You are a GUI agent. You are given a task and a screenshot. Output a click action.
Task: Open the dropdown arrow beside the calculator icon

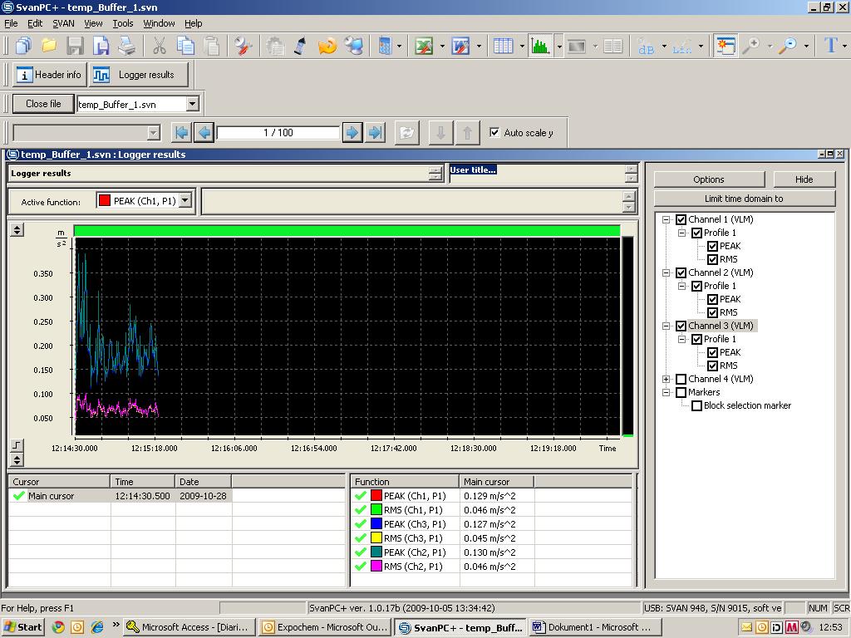click(400, 47)
